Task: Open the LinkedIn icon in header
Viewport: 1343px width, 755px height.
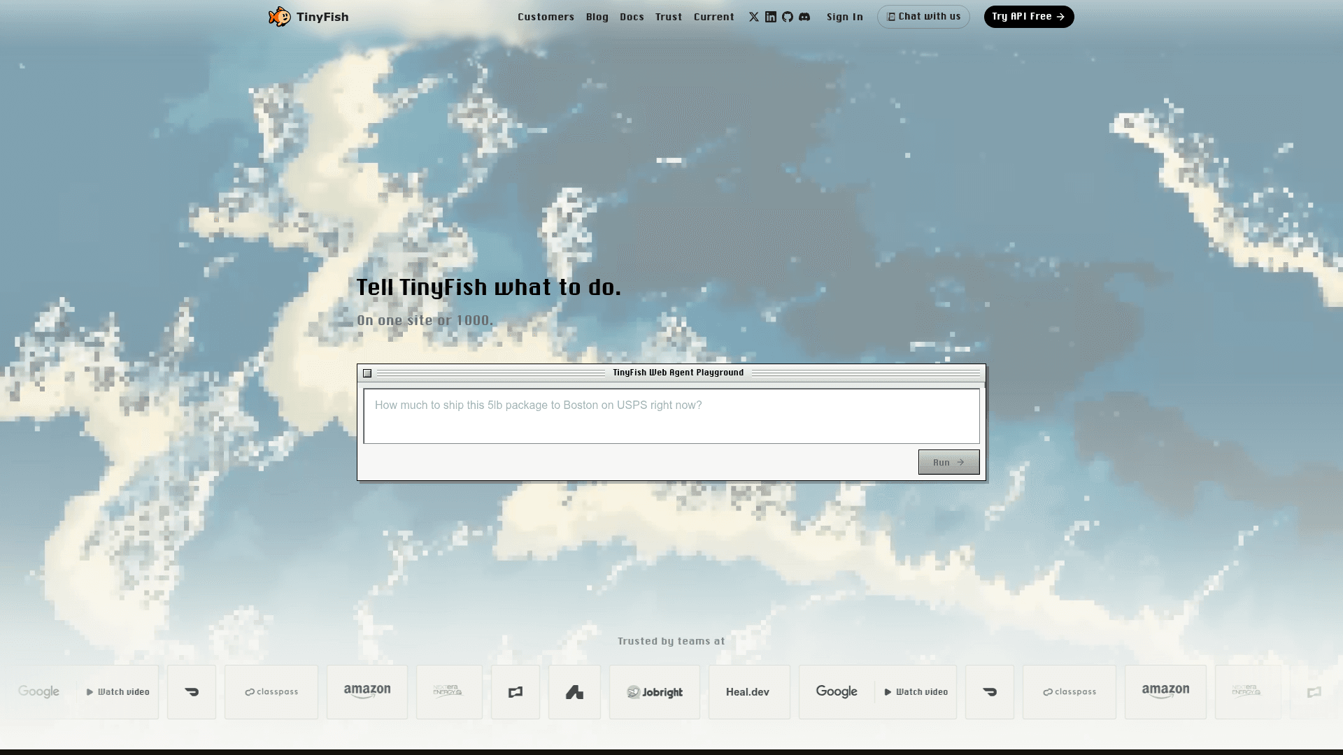Action: tap(770, 17)
